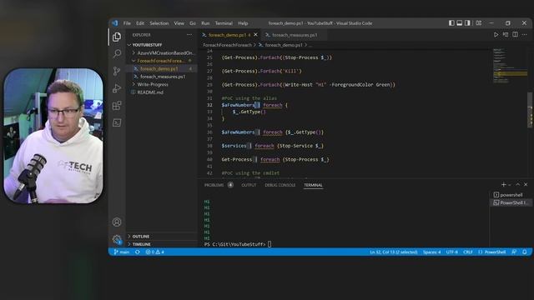Image resolution: width=534 pixels, height=300 pixels.
Task: Select the powershell terminal entry
Action: pyautogui.click(x=511, y=195)
